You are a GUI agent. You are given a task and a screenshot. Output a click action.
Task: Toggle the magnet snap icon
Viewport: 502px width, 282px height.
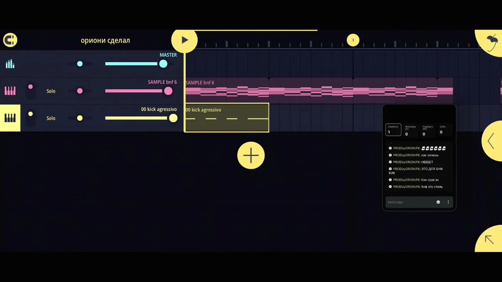(x=10, y=40)
